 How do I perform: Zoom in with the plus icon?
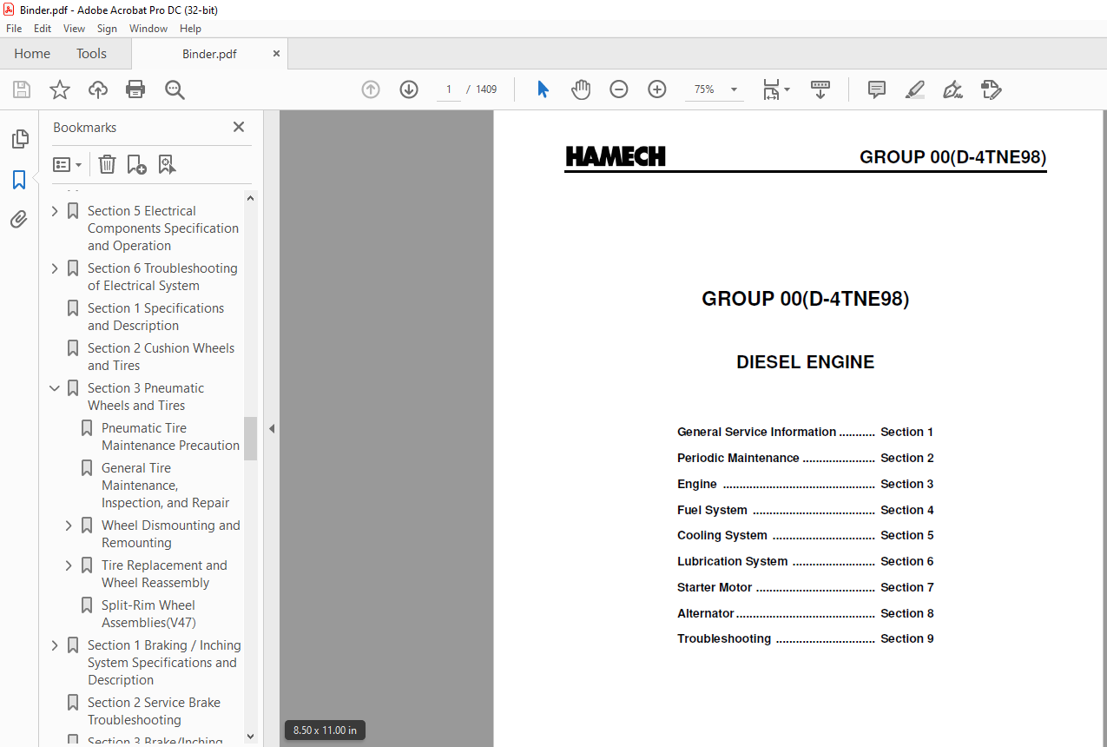point(657,89)
